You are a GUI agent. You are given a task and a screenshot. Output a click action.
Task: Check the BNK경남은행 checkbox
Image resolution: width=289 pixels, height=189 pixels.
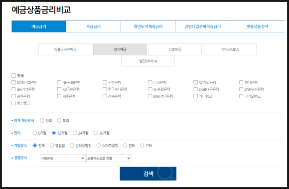click(150, 96)
